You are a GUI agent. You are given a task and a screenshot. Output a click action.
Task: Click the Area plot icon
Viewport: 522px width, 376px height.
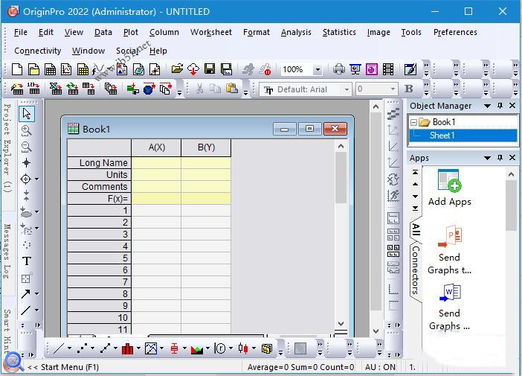(197, 349)
